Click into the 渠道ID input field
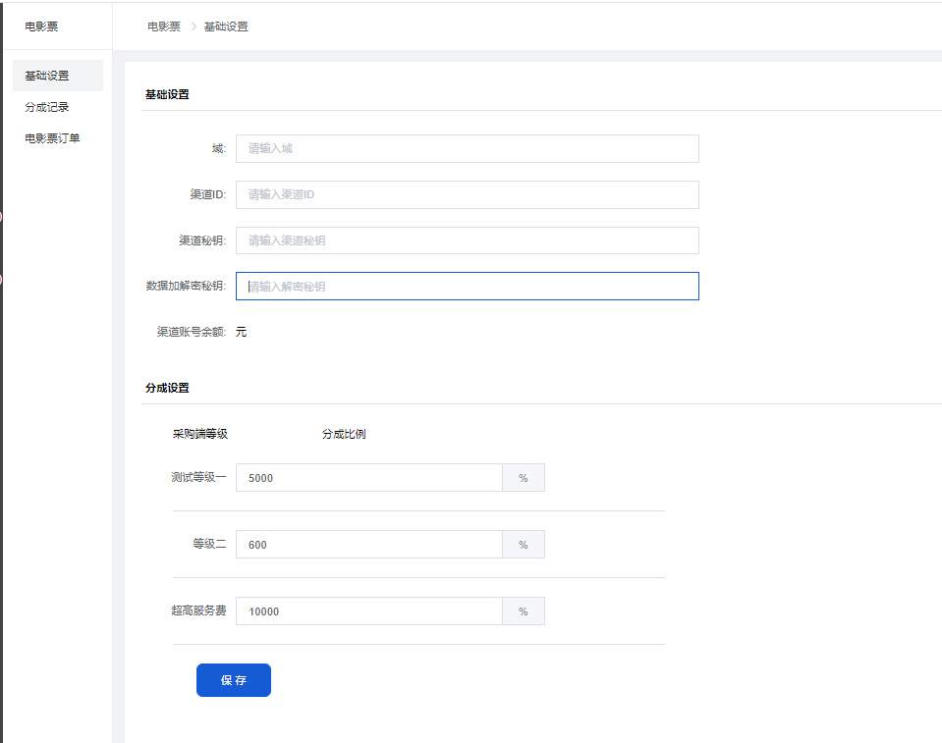 [x=467, y=194]
